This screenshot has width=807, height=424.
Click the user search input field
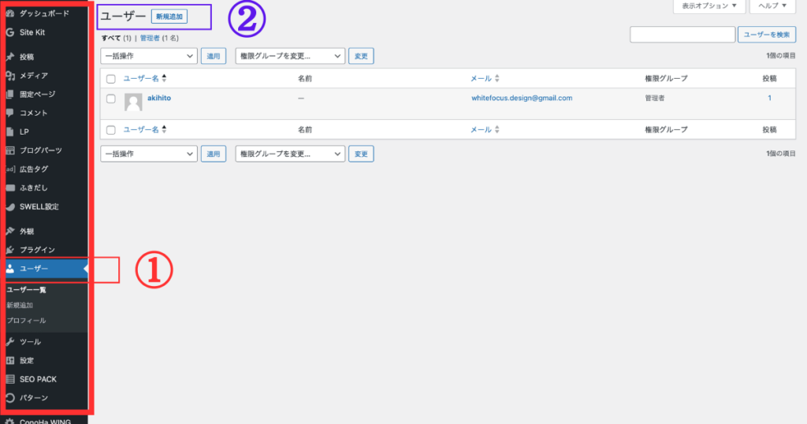click(682, 35)
